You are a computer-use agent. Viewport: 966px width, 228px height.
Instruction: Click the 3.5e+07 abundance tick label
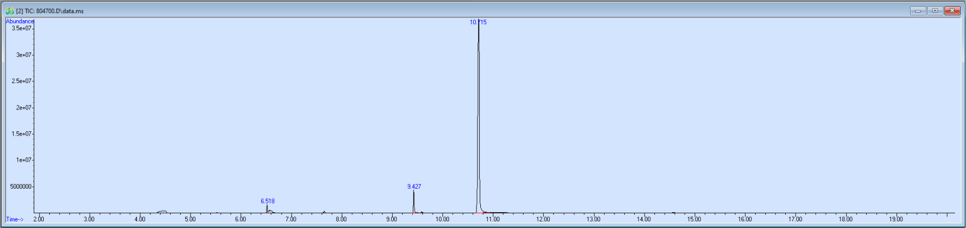tap(22, 28)
